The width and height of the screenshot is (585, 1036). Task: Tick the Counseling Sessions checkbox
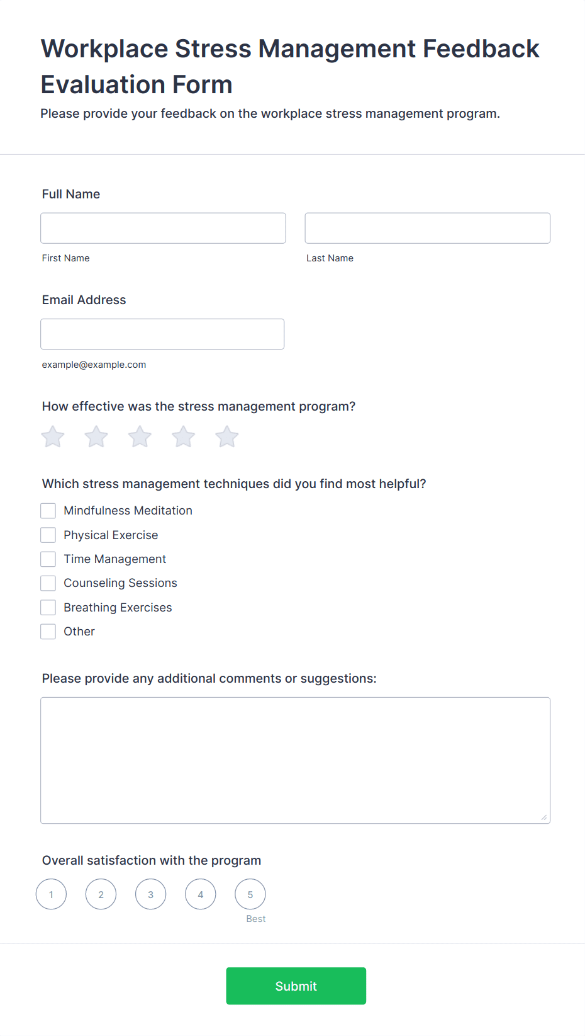click(x=48, y=583)
